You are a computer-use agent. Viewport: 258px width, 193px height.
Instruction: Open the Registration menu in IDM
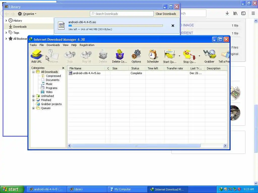click(87, 45)
